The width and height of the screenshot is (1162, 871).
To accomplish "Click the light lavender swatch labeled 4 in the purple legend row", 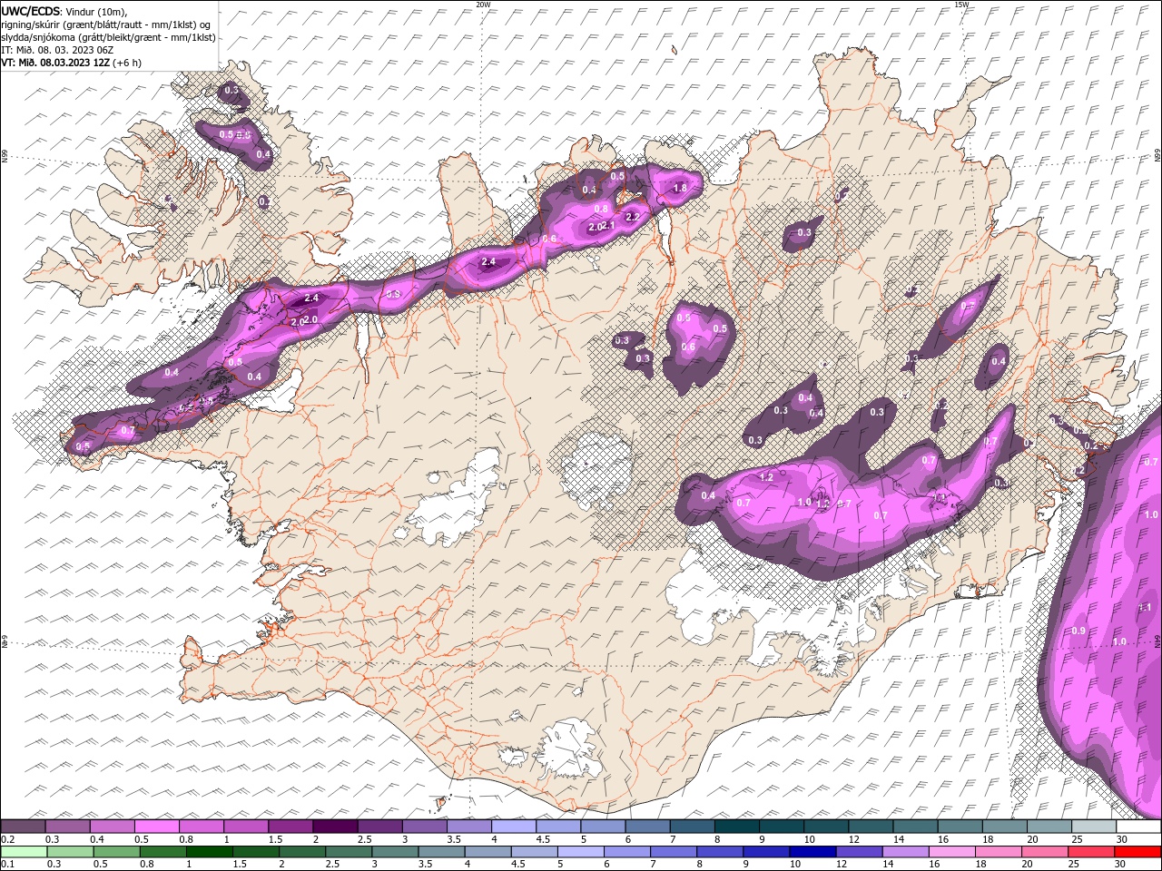I will [x=513, y=827].
